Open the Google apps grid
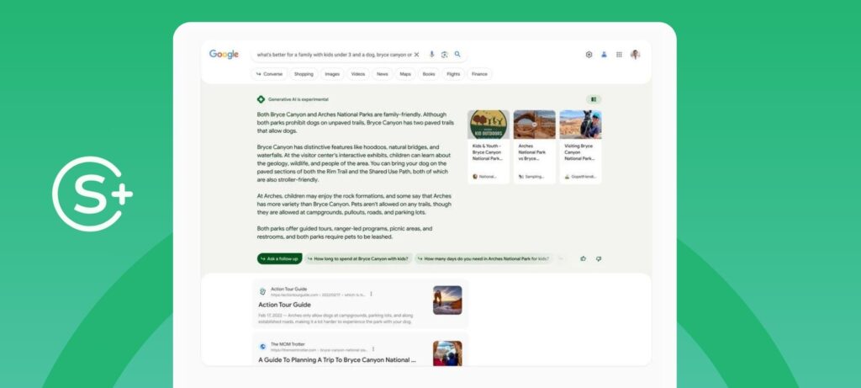Image resolution: width=861 pixels, height=388 pixels. click(x=619, y=55)
